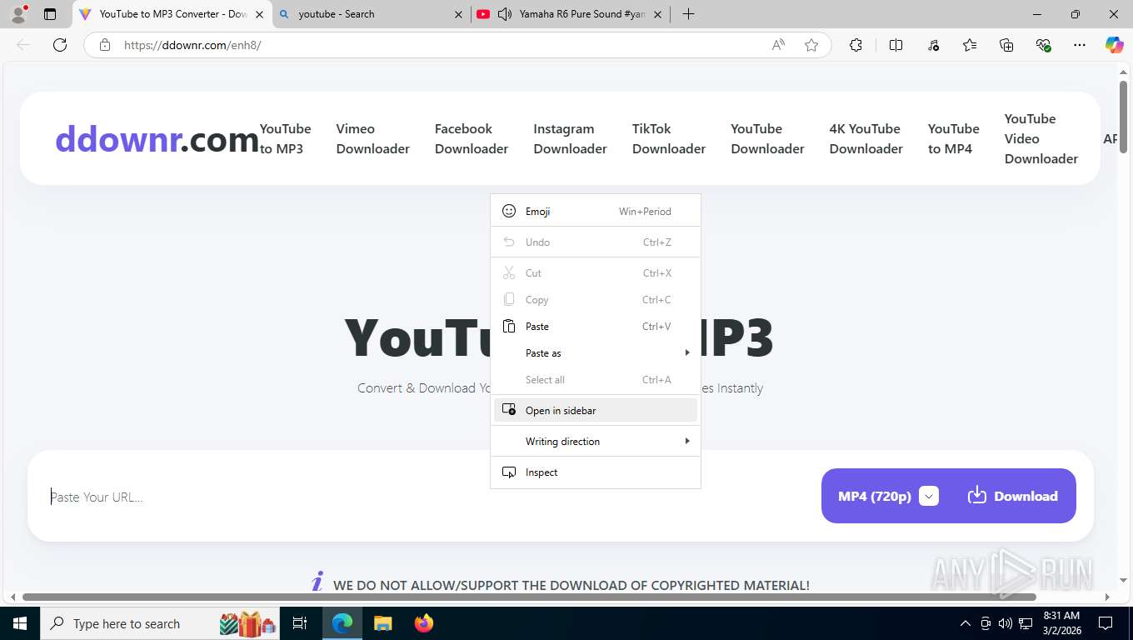The image size is (1133, 640).
Task: Expand the Paste as submenu
Action: click(596, 353)
